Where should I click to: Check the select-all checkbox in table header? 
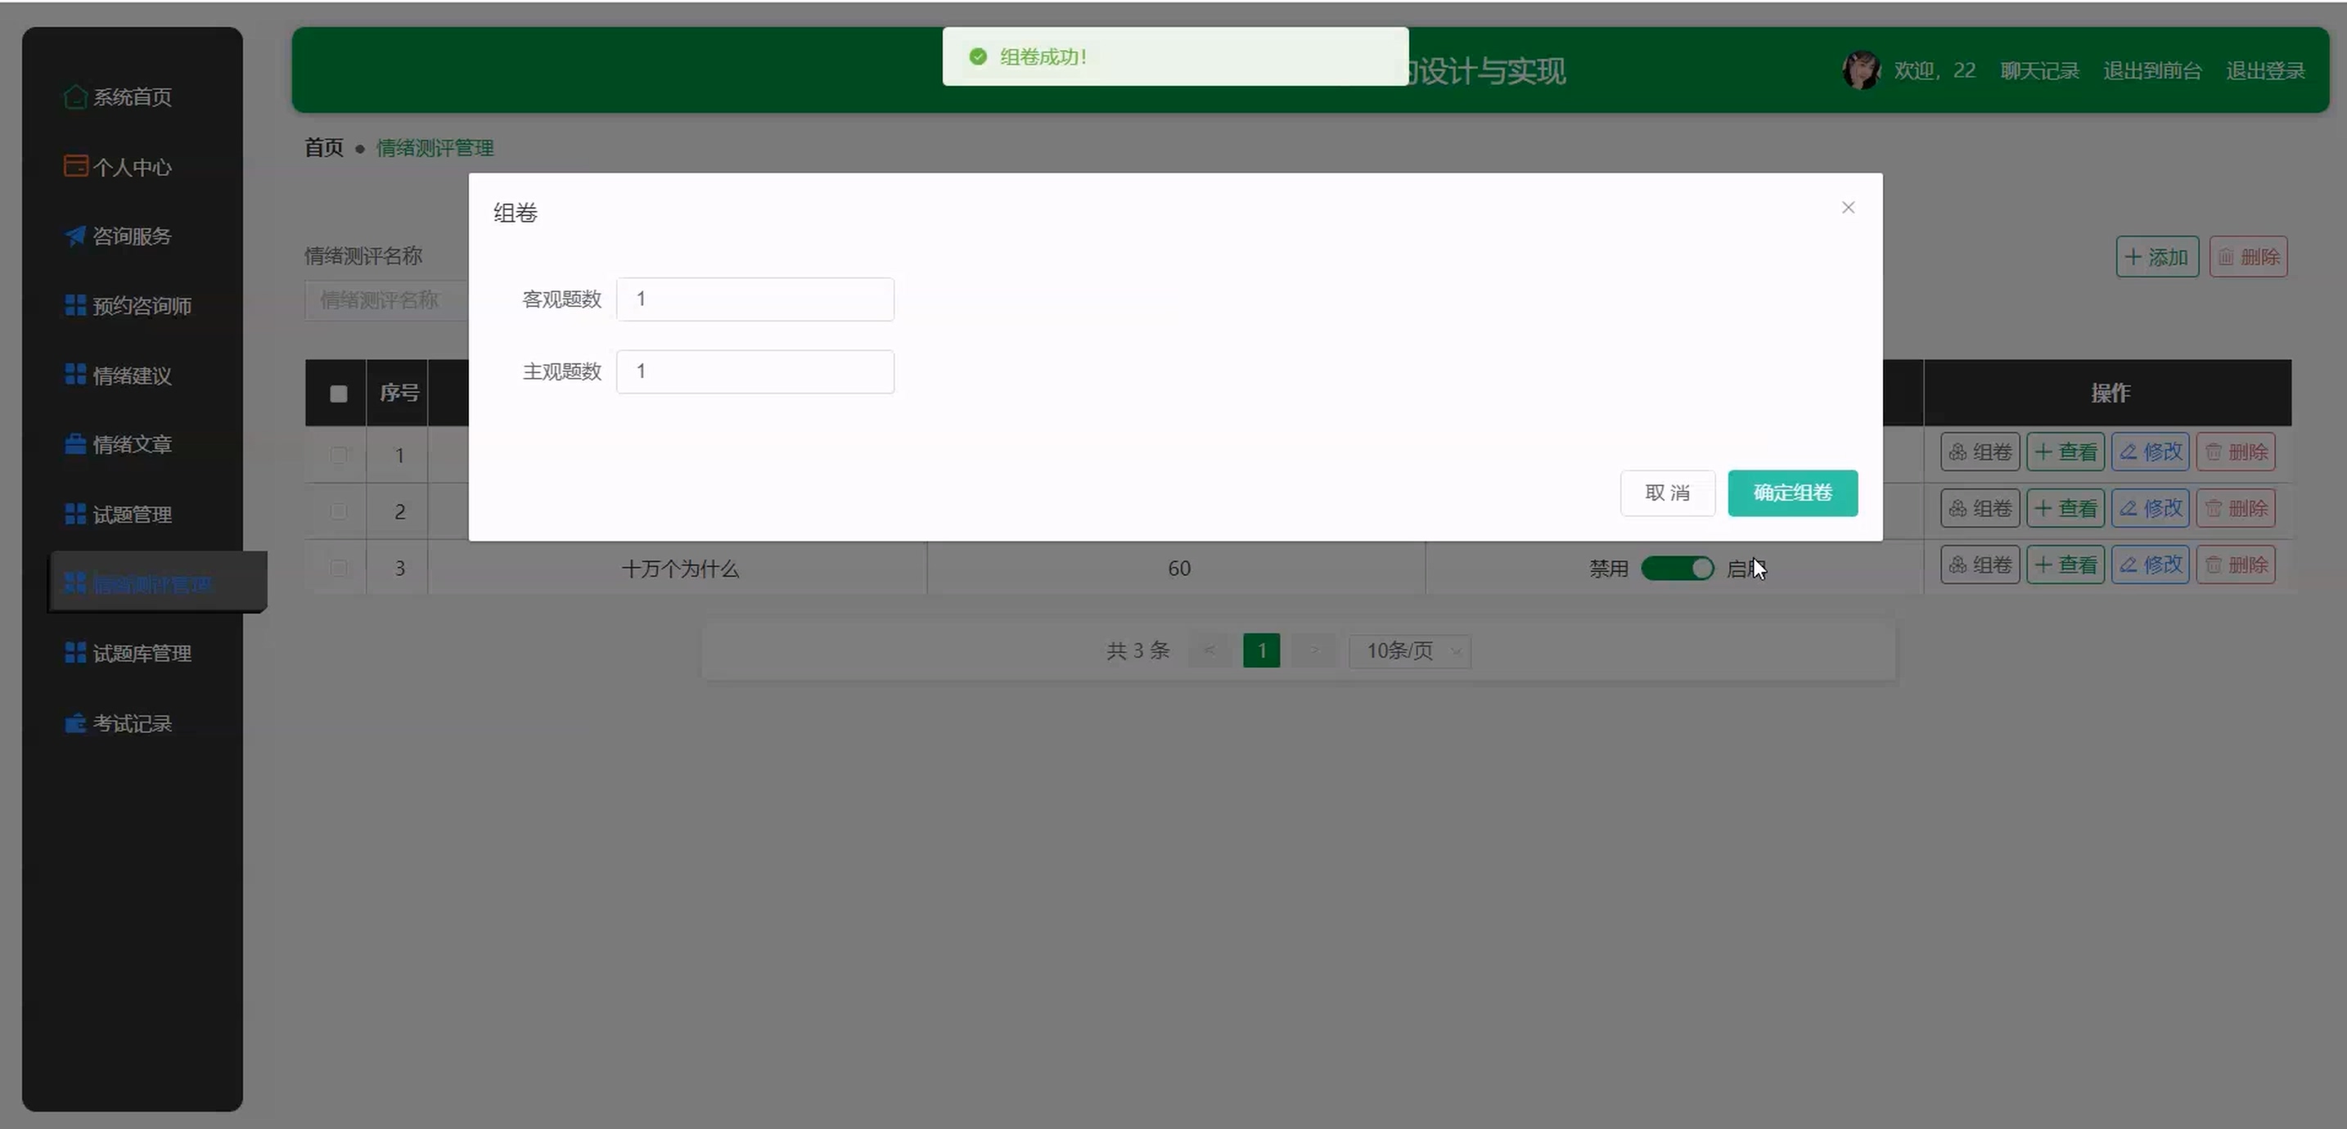click(x=338, y=394)
